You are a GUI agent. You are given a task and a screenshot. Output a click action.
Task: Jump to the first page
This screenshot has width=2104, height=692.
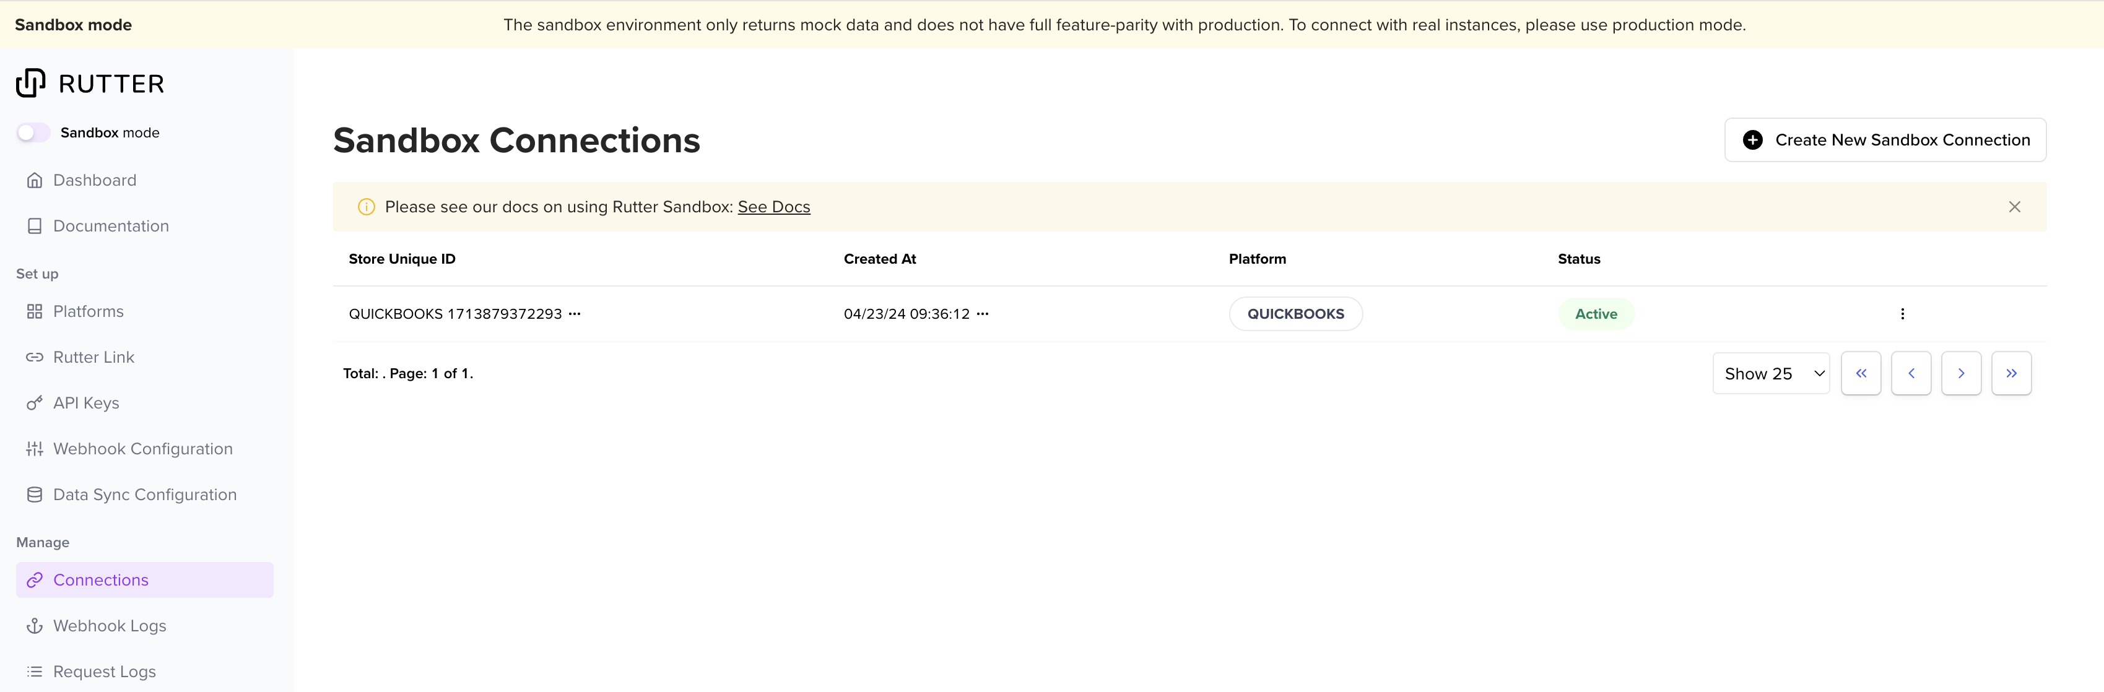[1861, 374]
